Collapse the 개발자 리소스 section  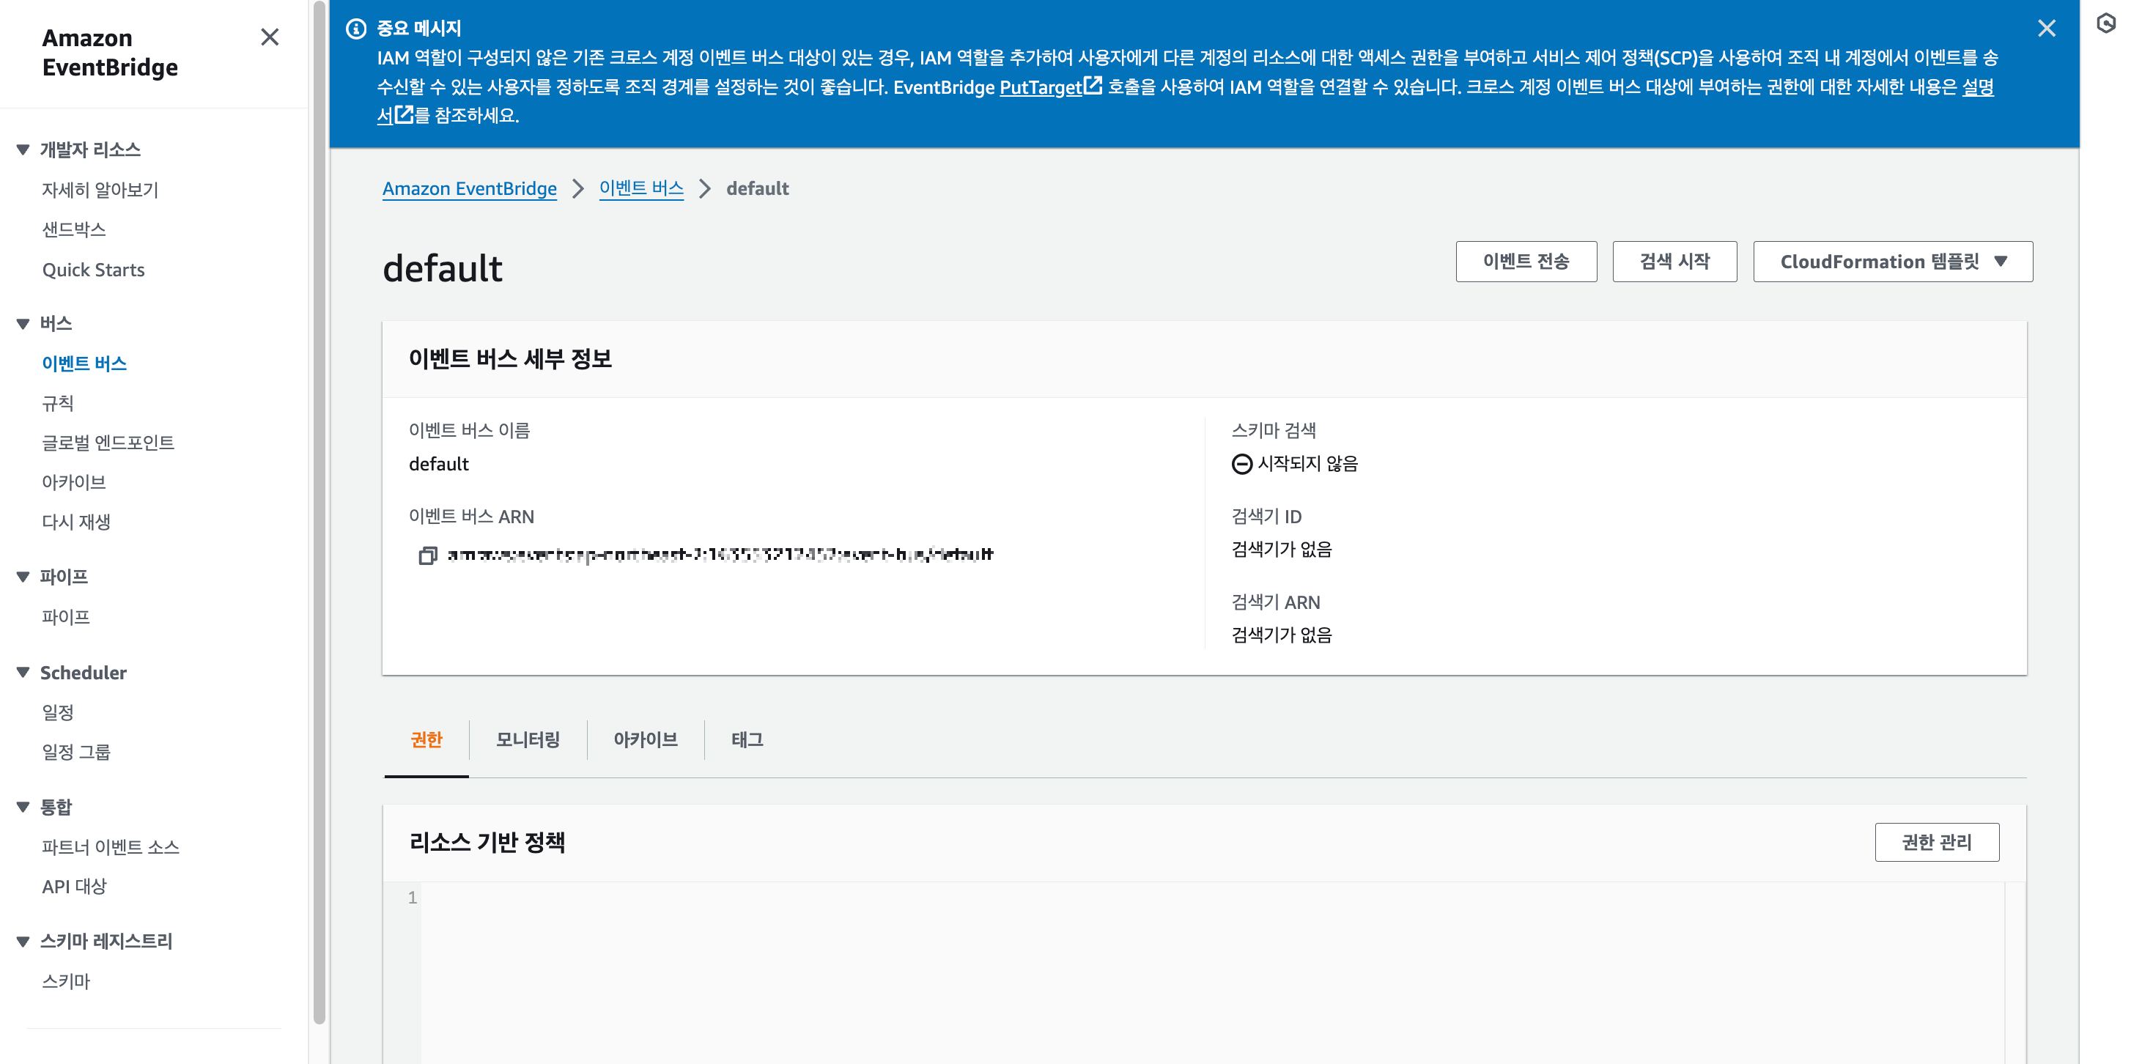tap(23, 149)
